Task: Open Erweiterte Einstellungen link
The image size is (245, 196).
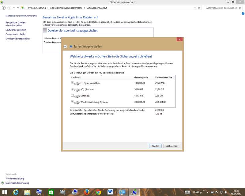Action: click(x=17, y=39)
